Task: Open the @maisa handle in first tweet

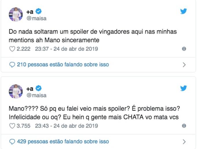Action: click(x=36, y=18)
